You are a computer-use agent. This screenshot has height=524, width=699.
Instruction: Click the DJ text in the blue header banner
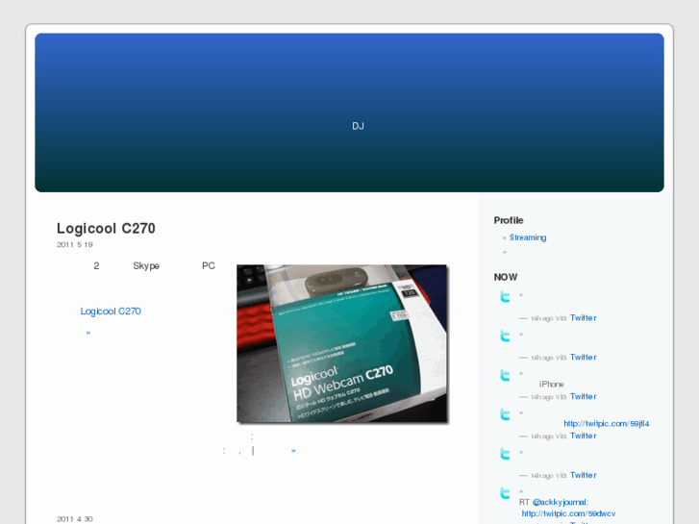coord(358,126)
